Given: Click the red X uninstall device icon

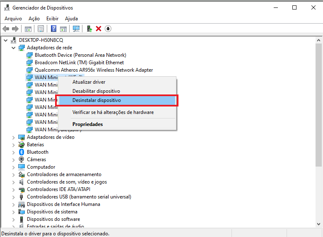Looking at the screenshot, I should point(99,29).
